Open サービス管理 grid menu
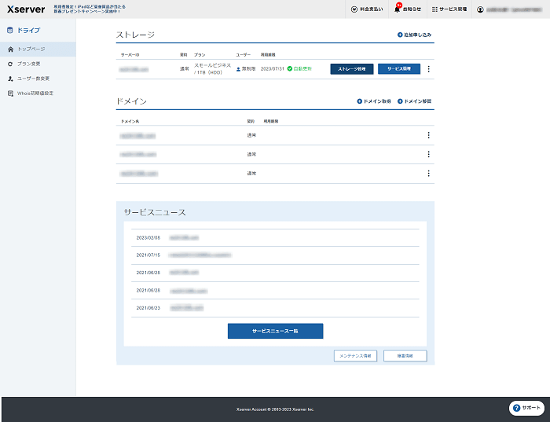This screenshot has height=422, width=550. tap(450, 9)
